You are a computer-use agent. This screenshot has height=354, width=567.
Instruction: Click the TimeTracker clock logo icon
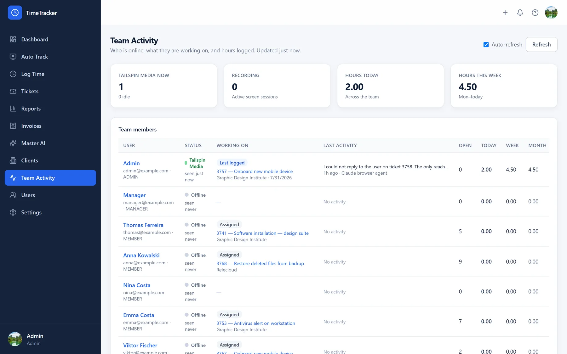pyautogui.click(x=15, y=13)
